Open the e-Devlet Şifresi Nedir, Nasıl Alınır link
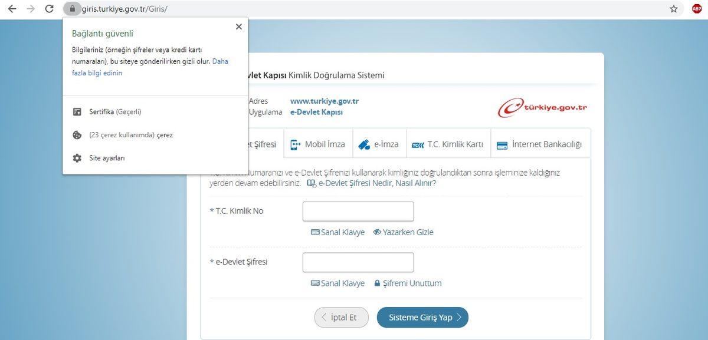 pyautogui.click(x=376, y=183)
